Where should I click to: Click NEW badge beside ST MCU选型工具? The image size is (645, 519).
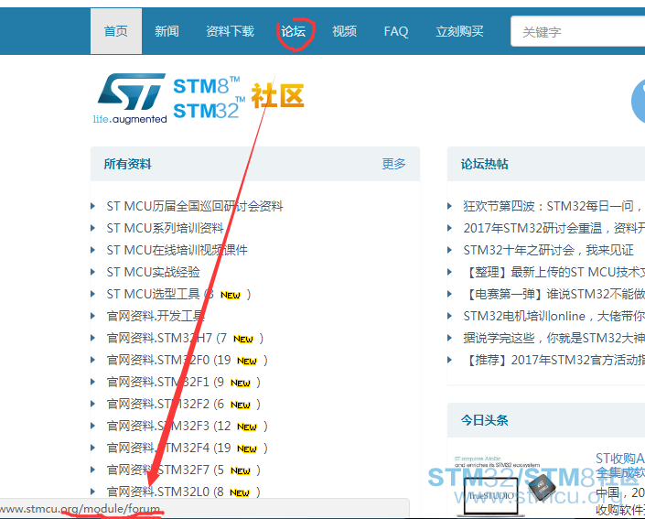click(x=231, y=295)
